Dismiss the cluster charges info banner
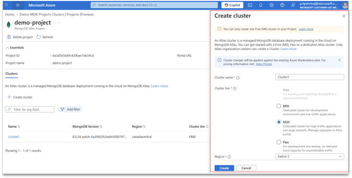 (339, 60)
